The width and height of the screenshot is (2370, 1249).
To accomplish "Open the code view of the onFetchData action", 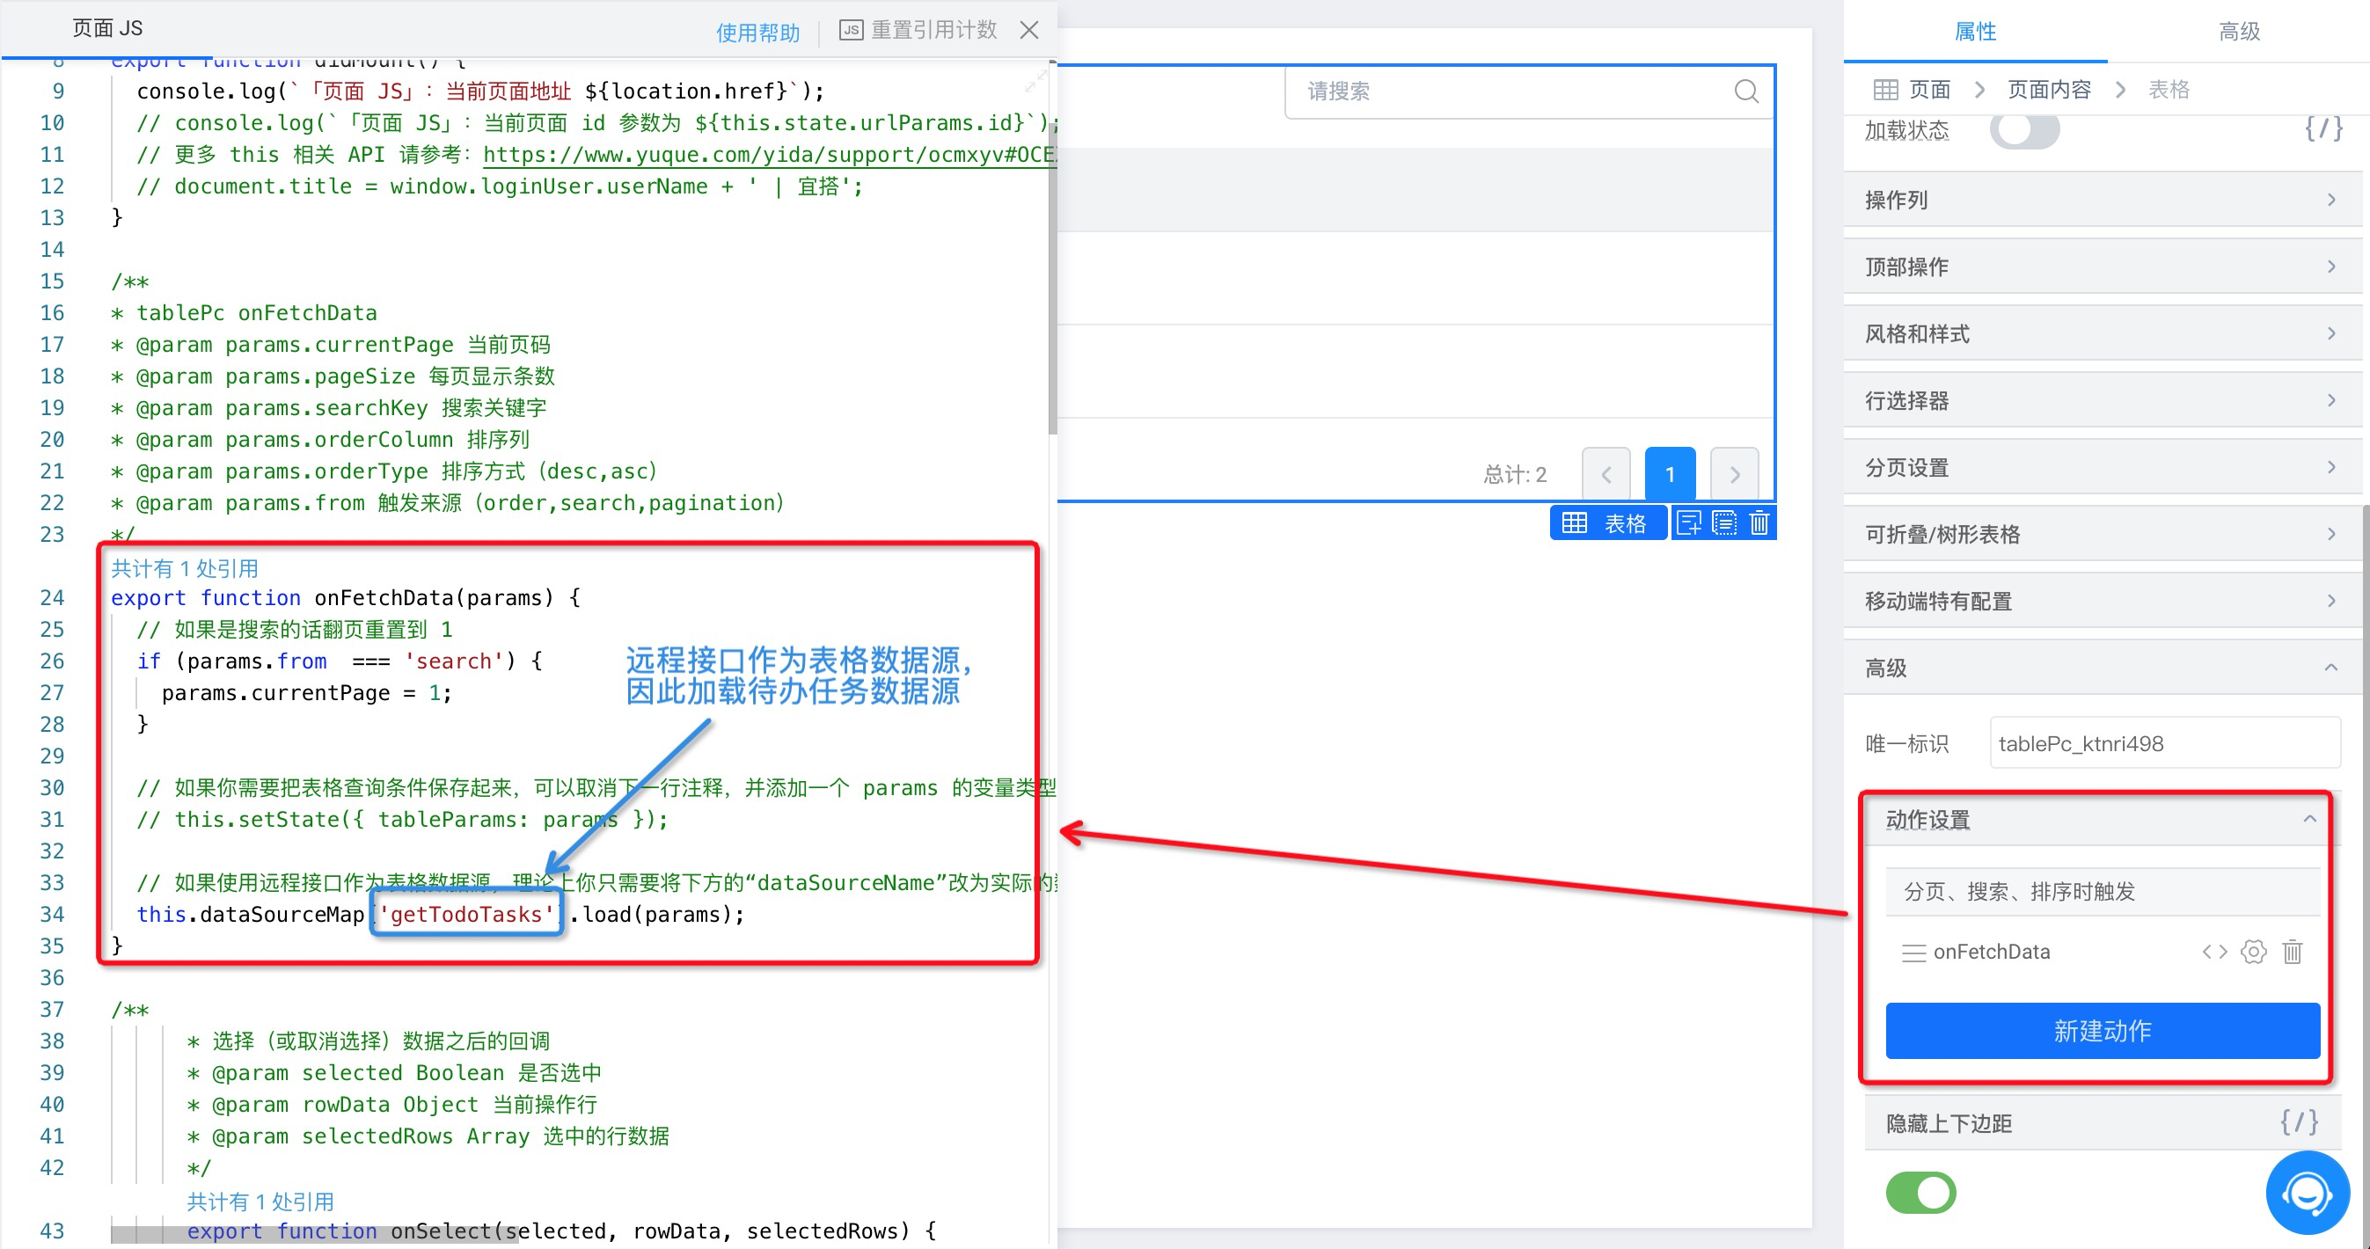I will click(x=2214, y=952).
